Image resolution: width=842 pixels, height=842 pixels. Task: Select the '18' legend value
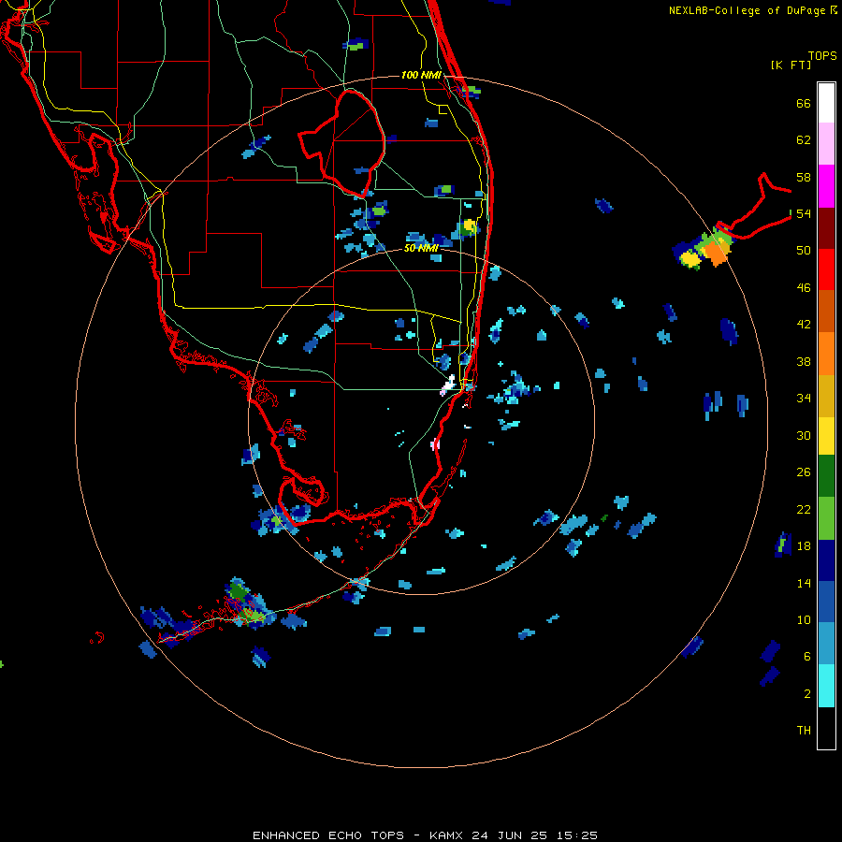(804, 546)
